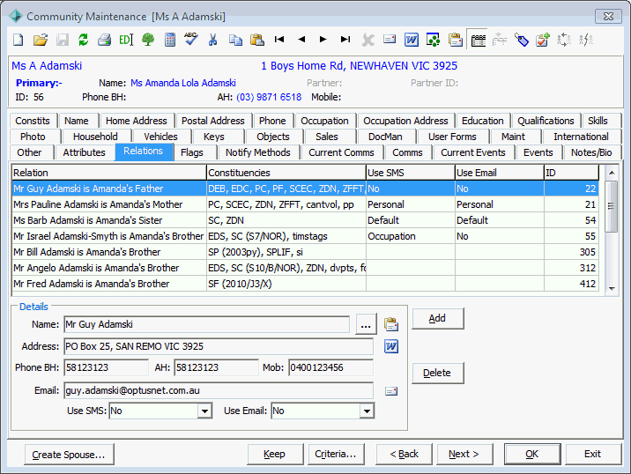This screenshot has width=631, height=474.
Task: Click the checklist with green plus icon
Action: [x=543, y=40]
